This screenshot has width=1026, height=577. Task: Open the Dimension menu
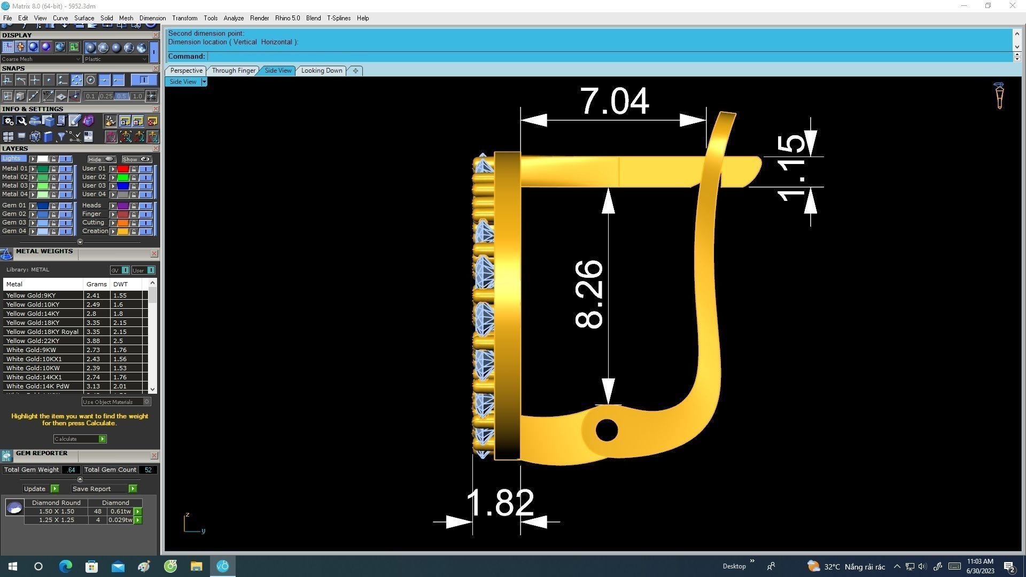[152, 18]
